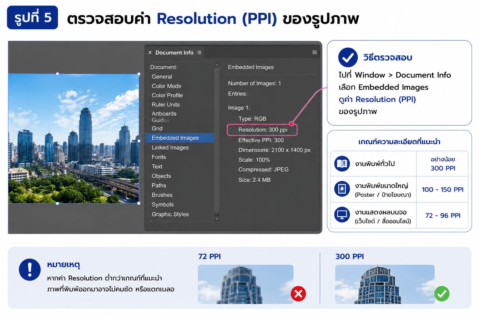Select General in the Document list
Viewport: 479px width, 319px height.
pos(162,77)
